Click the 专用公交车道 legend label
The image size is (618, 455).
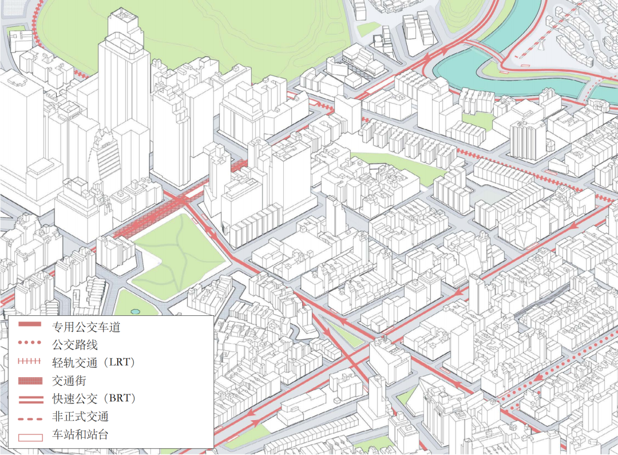[x=86, y=327]
